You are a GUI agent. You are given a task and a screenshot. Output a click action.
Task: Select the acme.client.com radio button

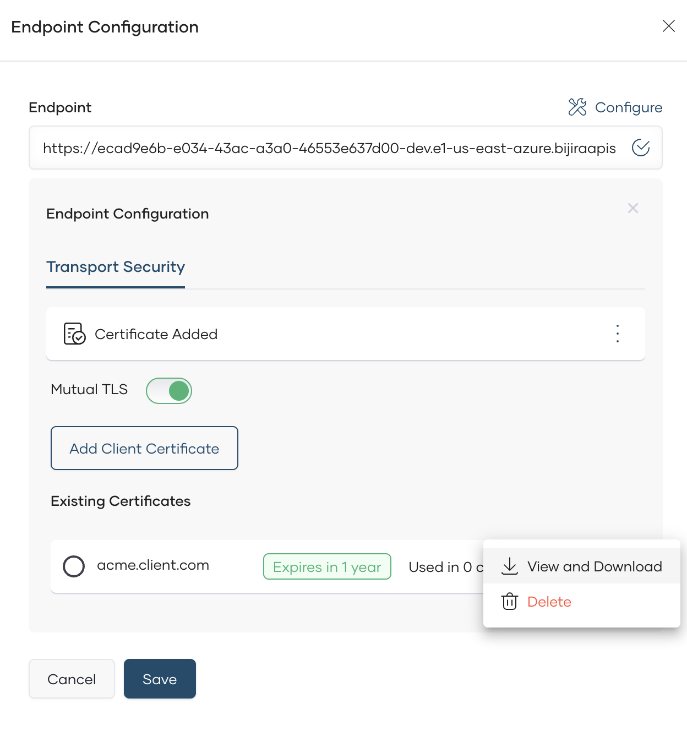coord(74,566)
